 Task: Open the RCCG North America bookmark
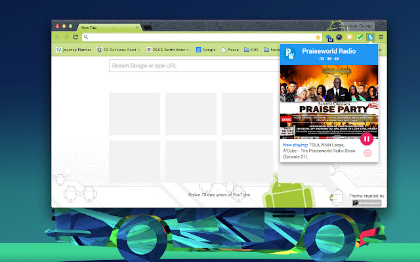(168, 50)
